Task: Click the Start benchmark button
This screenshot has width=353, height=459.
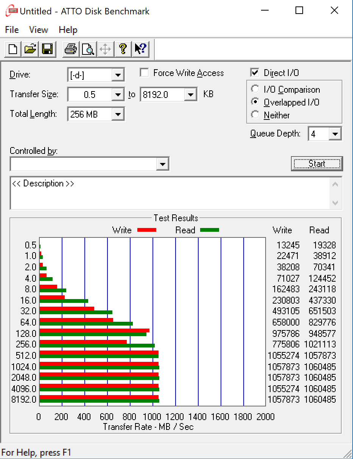Action: pos(317,163)
